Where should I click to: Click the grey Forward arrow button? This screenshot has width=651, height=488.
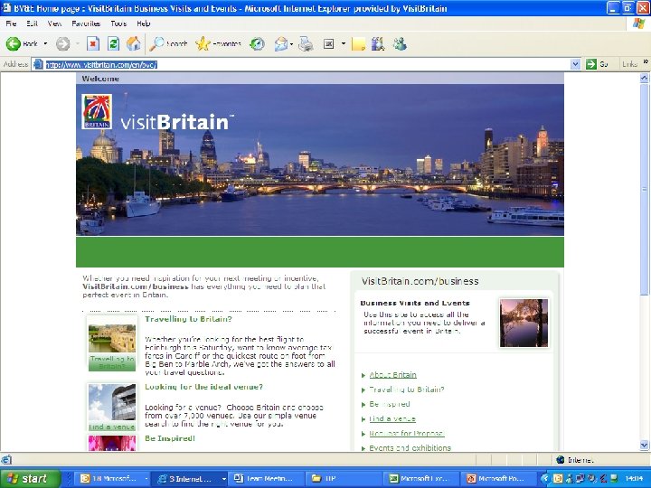(x=62, y=43)
